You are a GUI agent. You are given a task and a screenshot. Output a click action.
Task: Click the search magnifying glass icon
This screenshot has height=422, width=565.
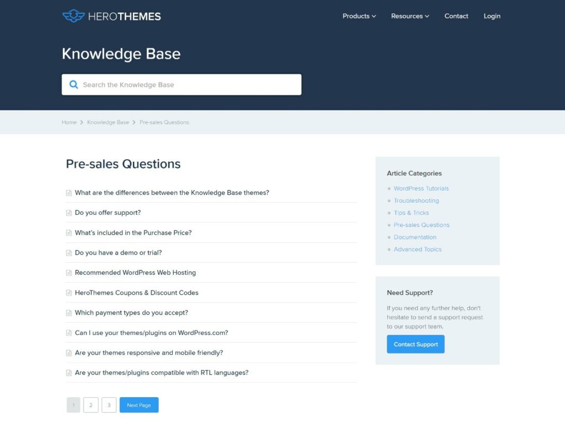click(73, 84)
